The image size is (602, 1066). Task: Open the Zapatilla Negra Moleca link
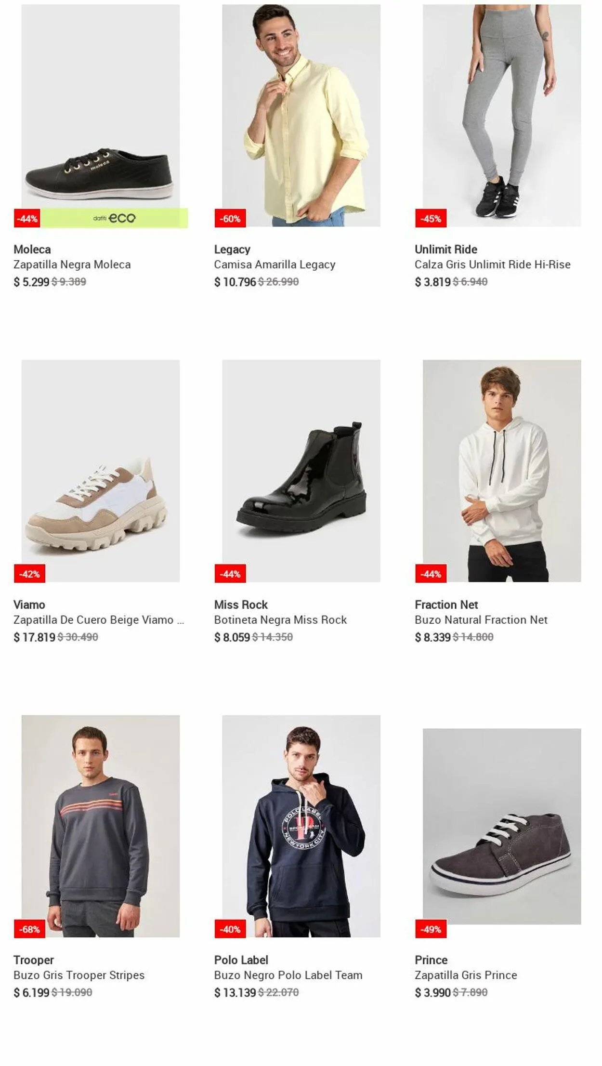click(72, 264)
